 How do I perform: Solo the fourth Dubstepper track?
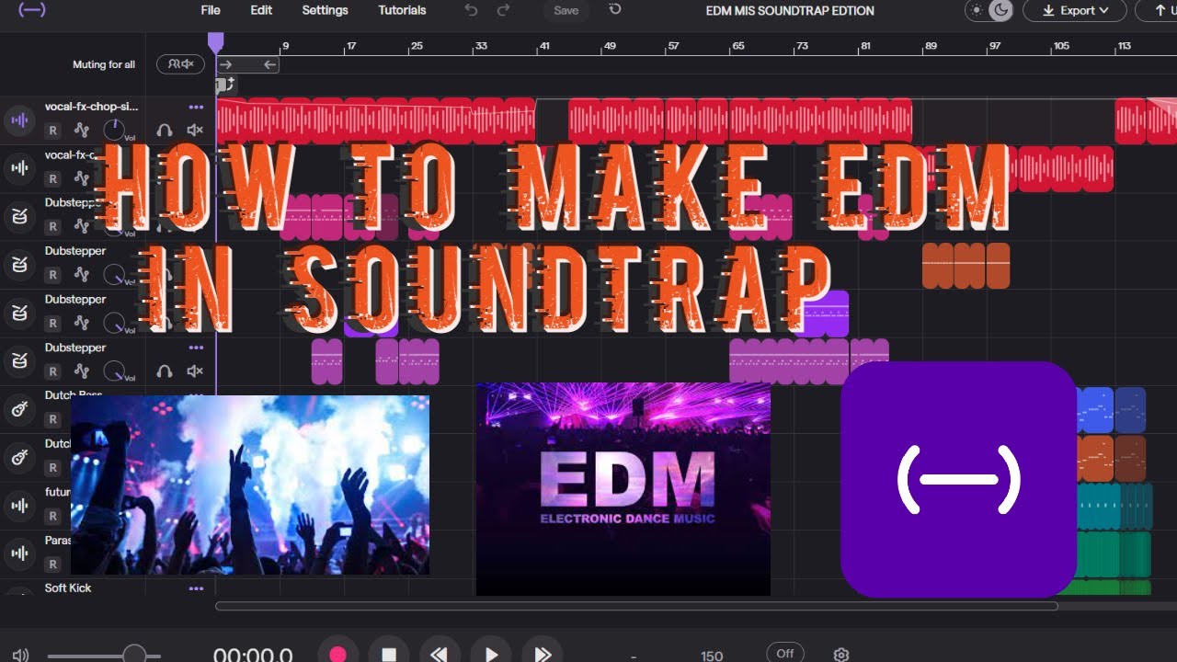click(165, 371)
